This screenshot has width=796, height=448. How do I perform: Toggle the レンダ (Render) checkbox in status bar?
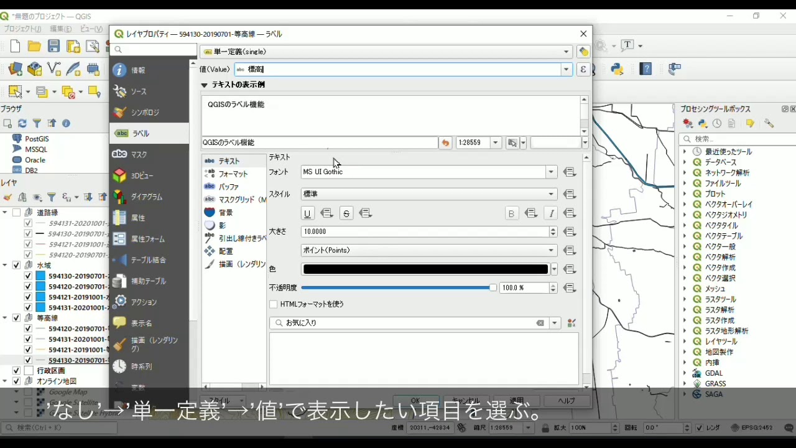click(700, 428)
